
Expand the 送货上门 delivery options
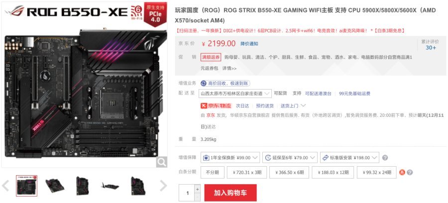(293, 105)
